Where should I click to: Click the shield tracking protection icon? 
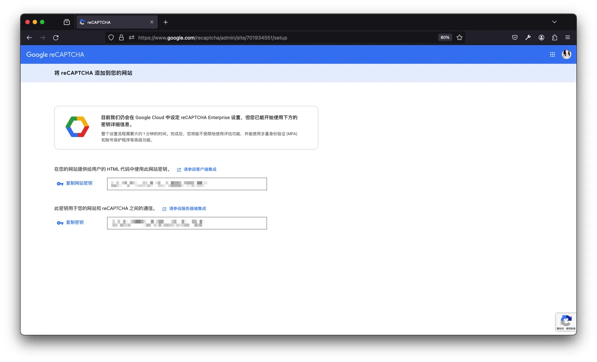111,38
